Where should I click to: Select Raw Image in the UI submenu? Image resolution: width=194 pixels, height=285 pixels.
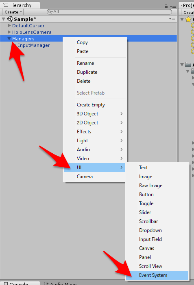(x=157, y=186)
